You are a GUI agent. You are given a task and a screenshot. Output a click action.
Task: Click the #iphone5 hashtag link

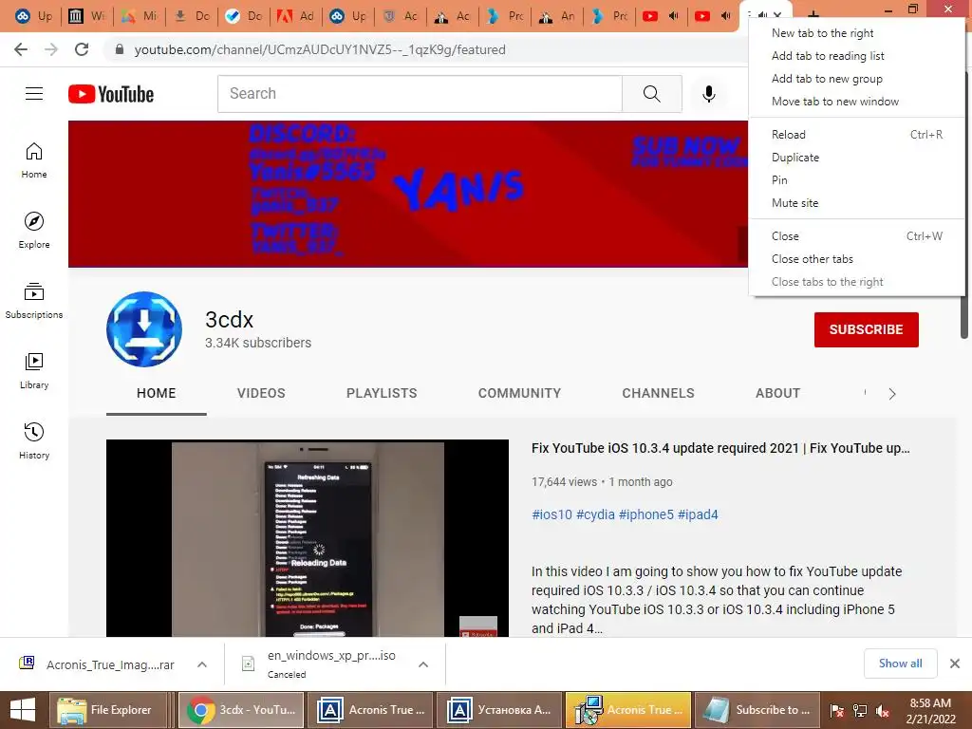[x=645, y=514]
